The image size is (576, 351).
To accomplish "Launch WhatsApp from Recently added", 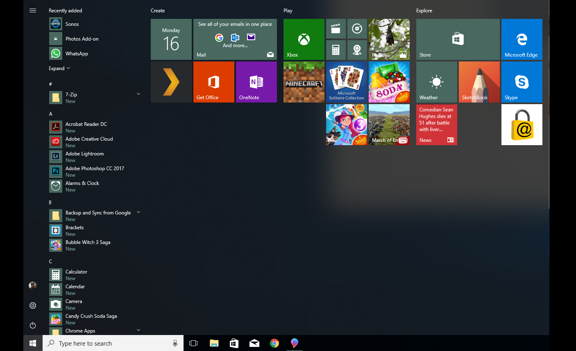I will click(x=95, y=54).
